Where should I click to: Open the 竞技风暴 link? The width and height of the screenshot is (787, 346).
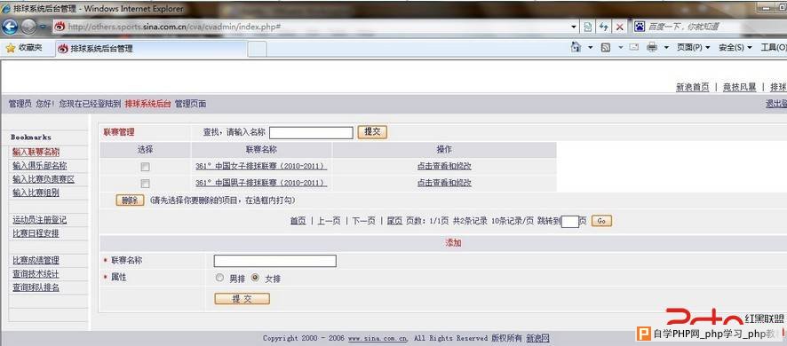click(x=739, y=87)
